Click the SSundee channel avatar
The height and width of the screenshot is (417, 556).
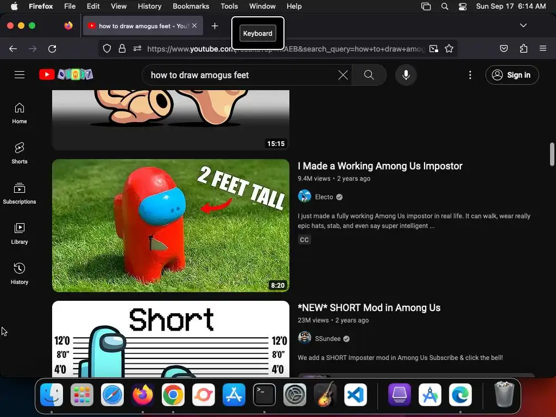[304, 338]
